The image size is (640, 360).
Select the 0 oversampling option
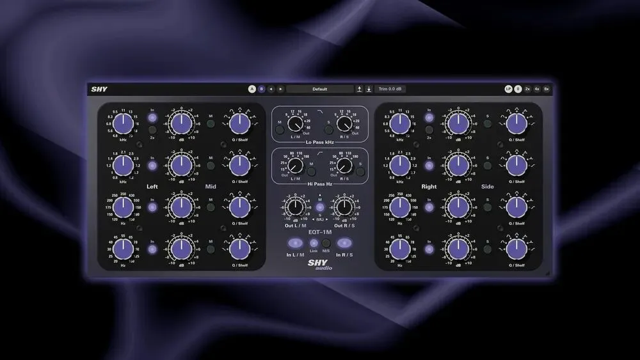coord(518,89)
